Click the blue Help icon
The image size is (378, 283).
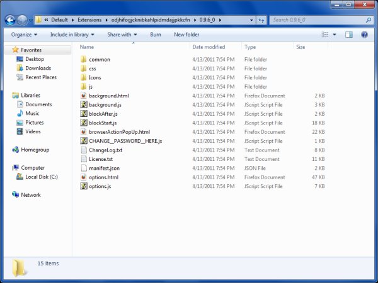tap(364, 35)
